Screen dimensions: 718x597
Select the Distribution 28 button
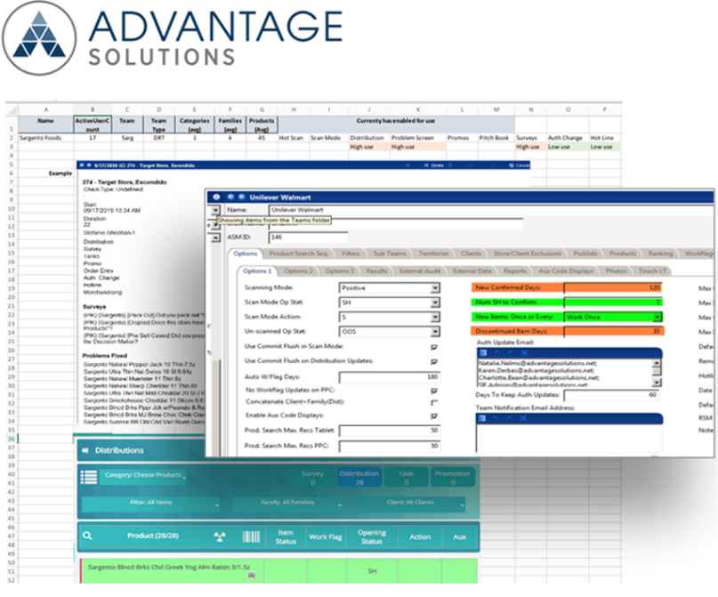(359, 478)
